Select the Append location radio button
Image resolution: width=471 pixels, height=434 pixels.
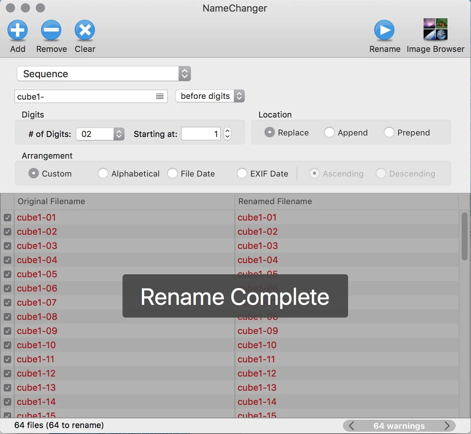(329, 132)
